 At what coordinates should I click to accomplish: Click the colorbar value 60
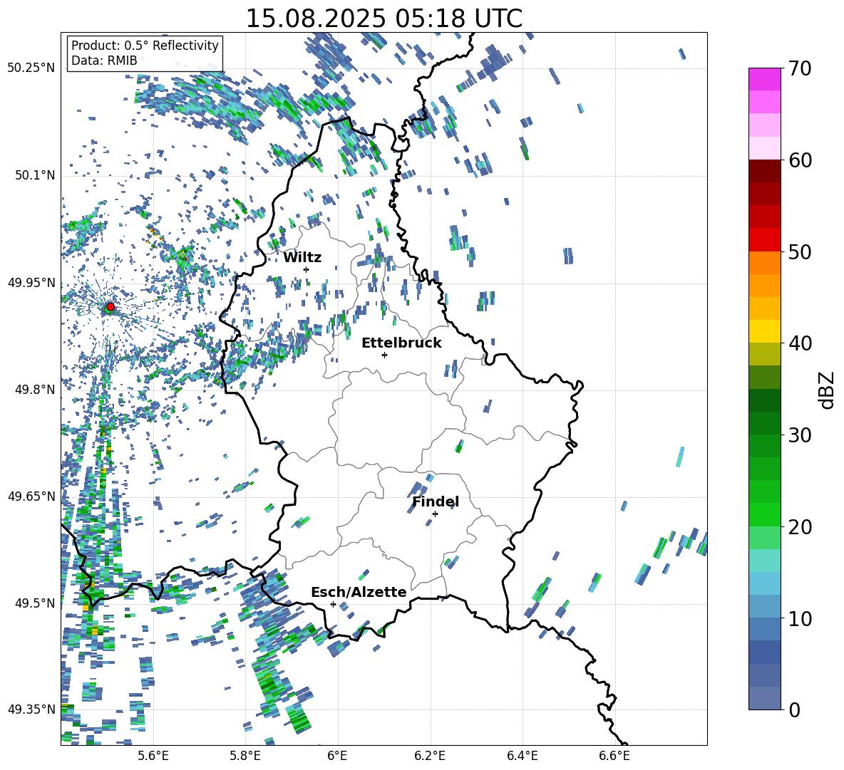coord(800,160)
